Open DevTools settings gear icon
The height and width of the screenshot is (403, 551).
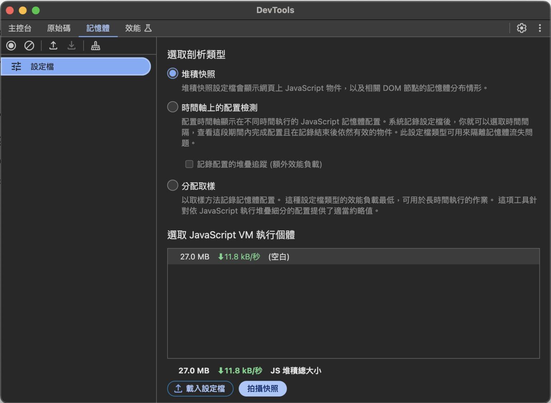[521, 28]
